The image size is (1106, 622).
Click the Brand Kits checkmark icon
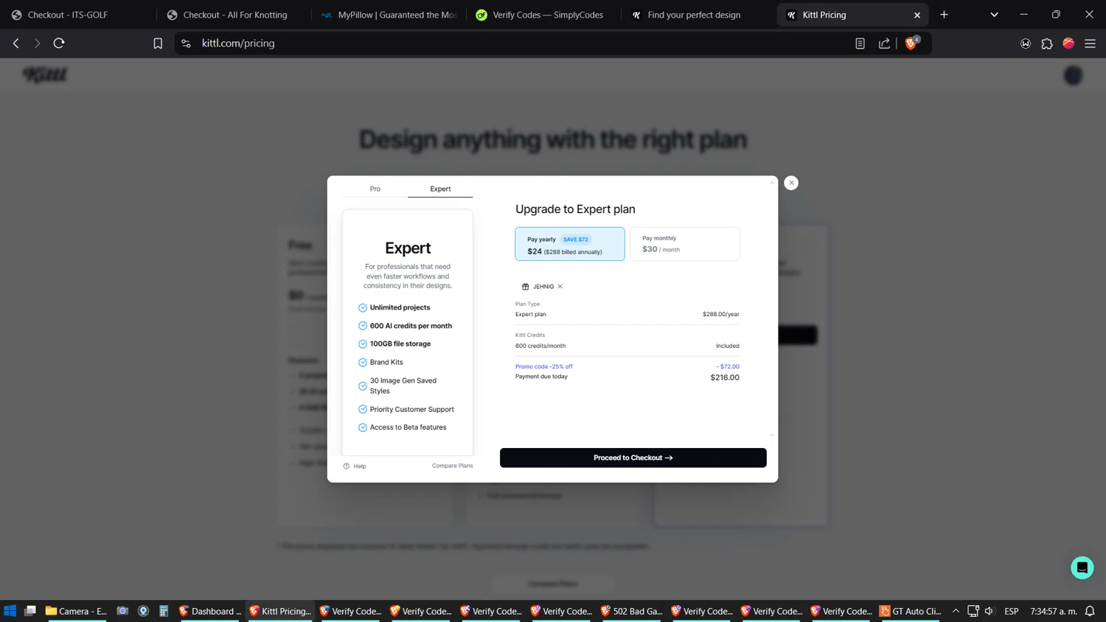pyautogui.click(x=363, y=363)
